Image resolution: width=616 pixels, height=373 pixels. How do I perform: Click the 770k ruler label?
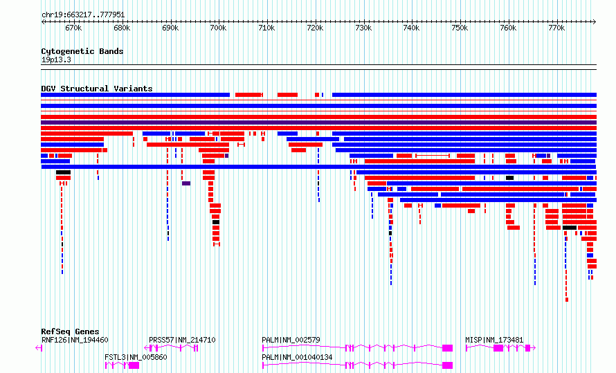point(556,28)
